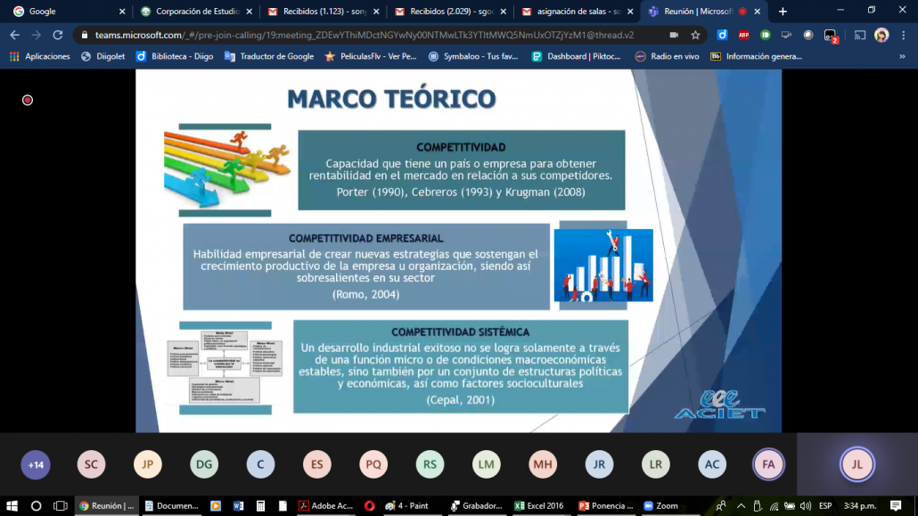Select participant avatar C
The width and height of the screenshot is (918, 516).
click(260, 464)
